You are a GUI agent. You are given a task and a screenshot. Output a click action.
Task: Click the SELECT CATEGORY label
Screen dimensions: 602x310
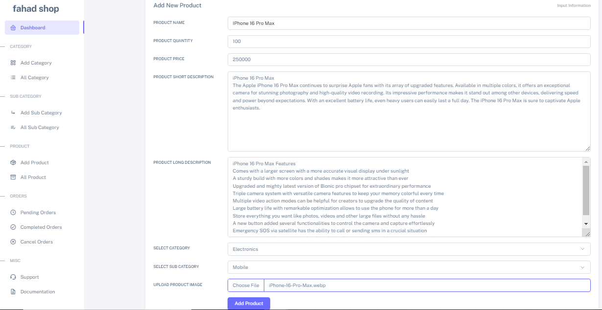[171, 248]
